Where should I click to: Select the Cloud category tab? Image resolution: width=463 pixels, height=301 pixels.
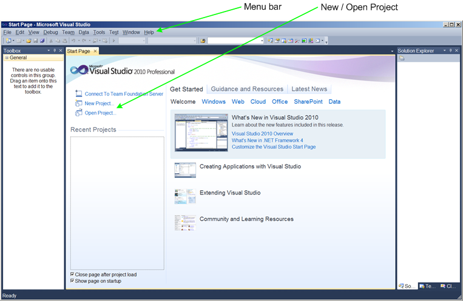[x=258, y=101]
